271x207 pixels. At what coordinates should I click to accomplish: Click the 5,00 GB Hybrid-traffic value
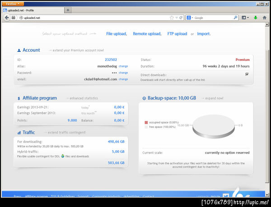(x=118, y=152)
